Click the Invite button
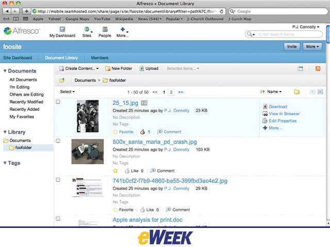330x247 pixels. click(292, 47)
